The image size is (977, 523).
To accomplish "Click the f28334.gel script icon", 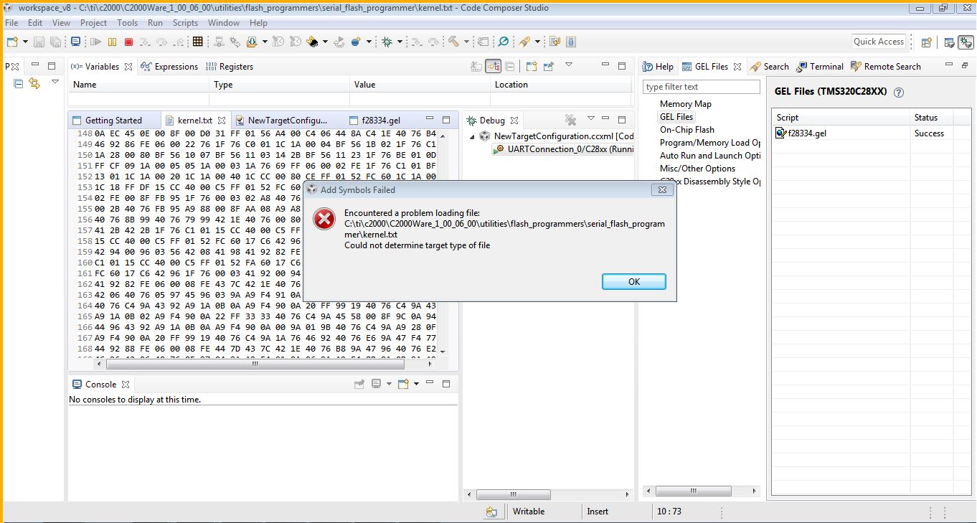I will pyautogui.click(x=779, y=133).
